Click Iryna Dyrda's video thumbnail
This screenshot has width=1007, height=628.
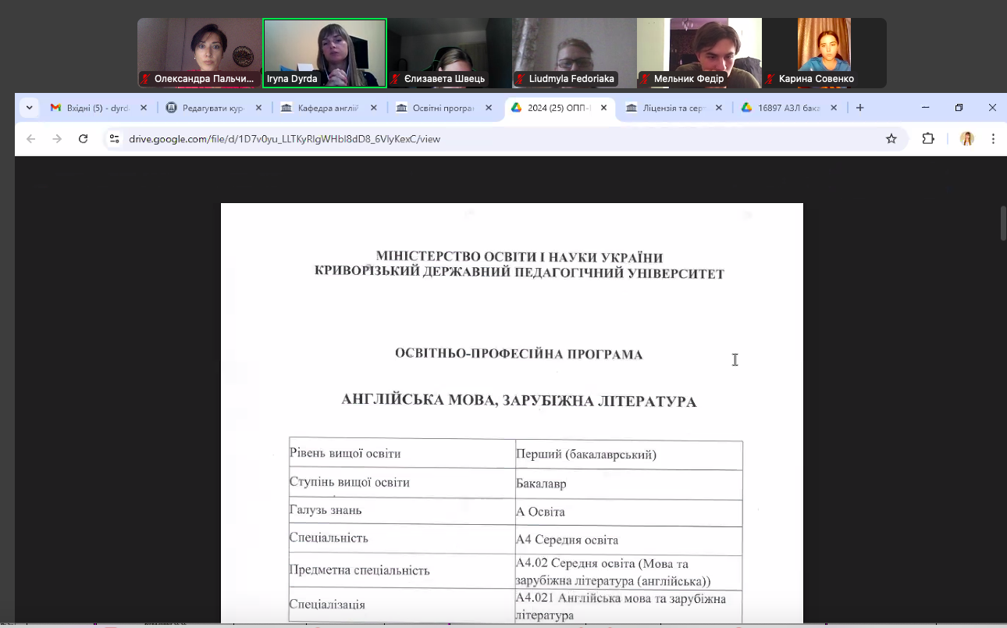pos(324,47)
